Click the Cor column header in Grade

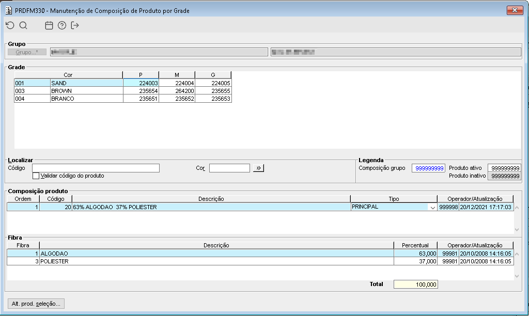click(68, 75)
